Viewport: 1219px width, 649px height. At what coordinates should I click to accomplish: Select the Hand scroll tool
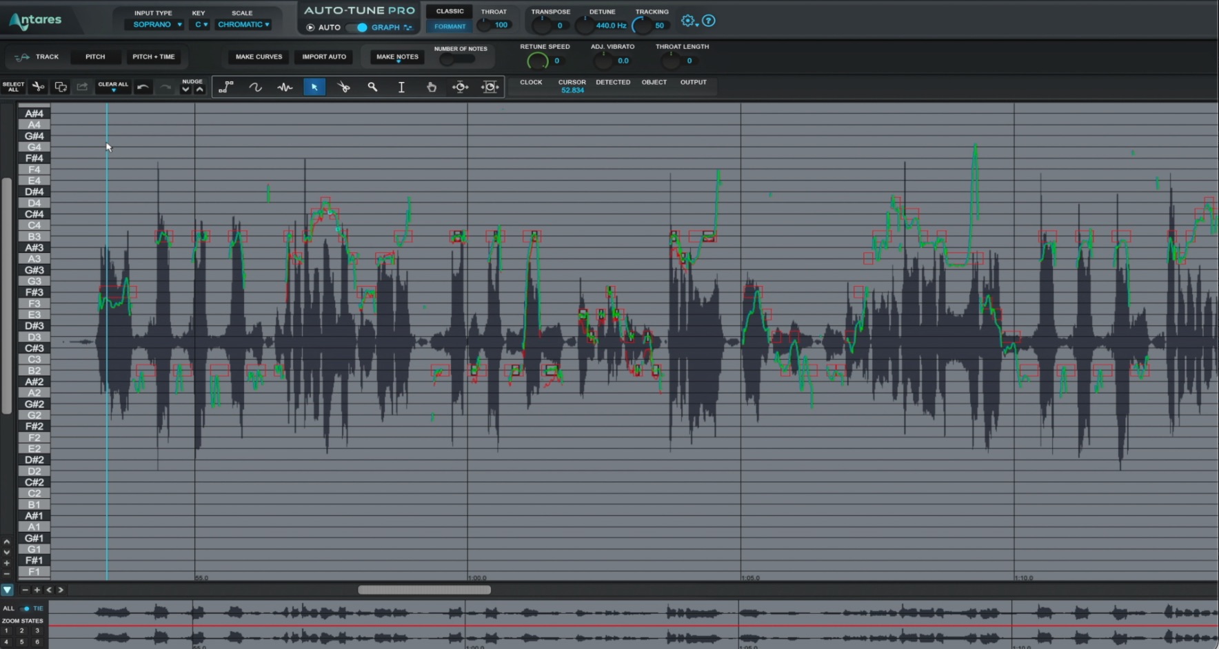click(x=432, y=87)
